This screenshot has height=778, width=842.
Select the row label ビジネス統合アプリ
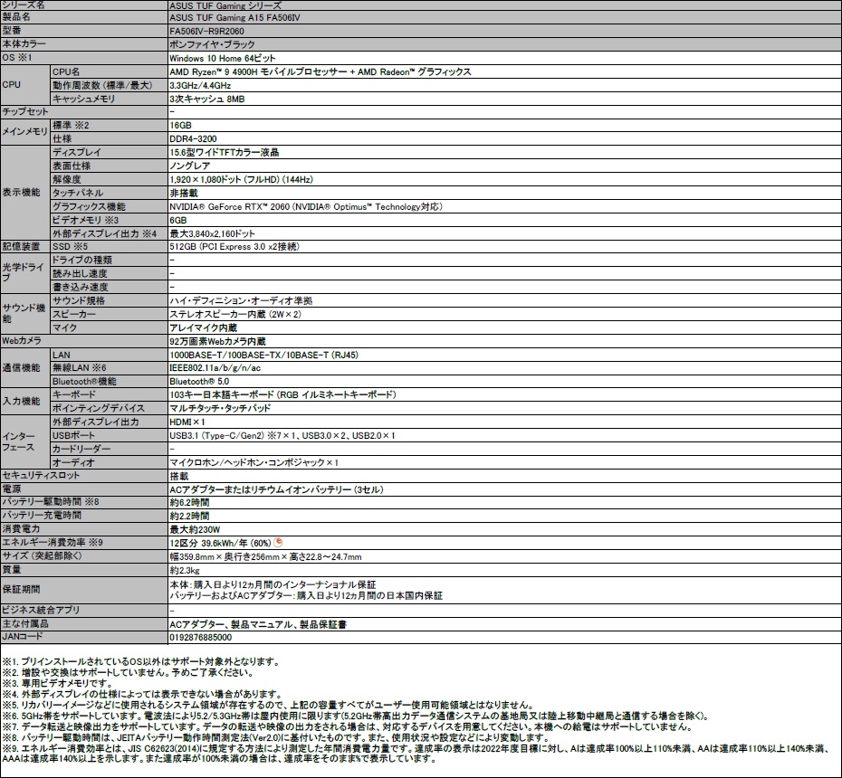click(41, 610)
